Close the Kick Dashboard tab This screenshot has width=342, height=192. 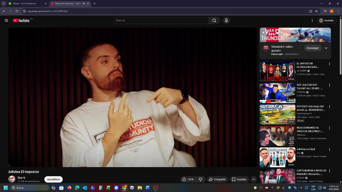click(45, 3)
